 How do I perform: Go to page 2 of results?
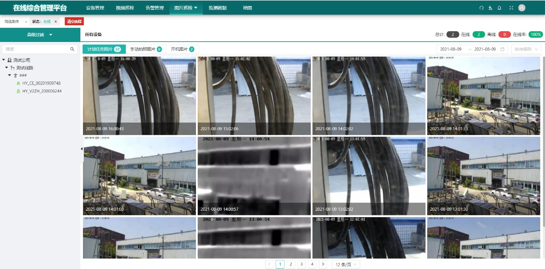[291, 264]
